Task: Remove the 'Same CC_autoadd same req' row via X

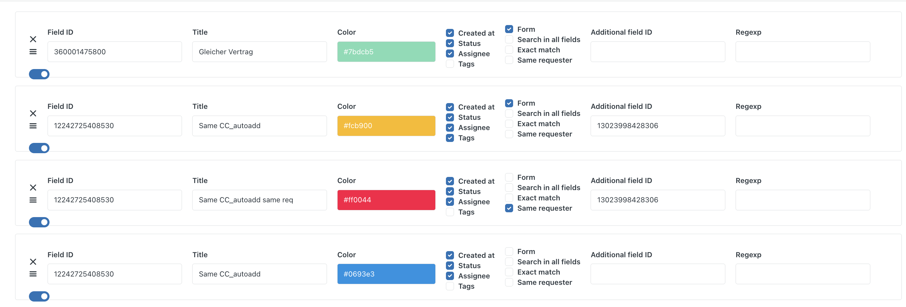Action: click(x=33, y=188)
